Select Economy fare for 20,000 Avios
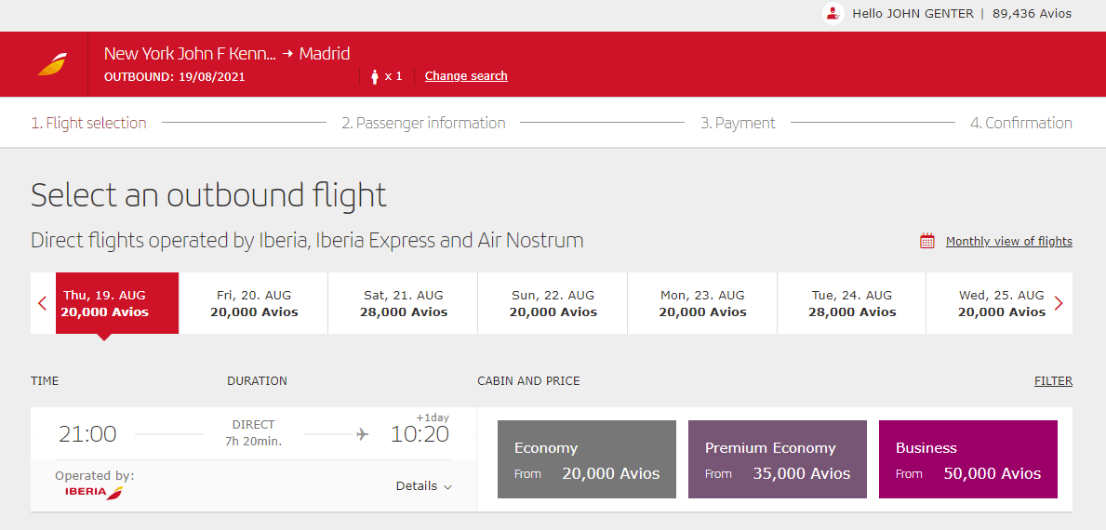This screenshot has height=530, width=1106. coord(587,459)
